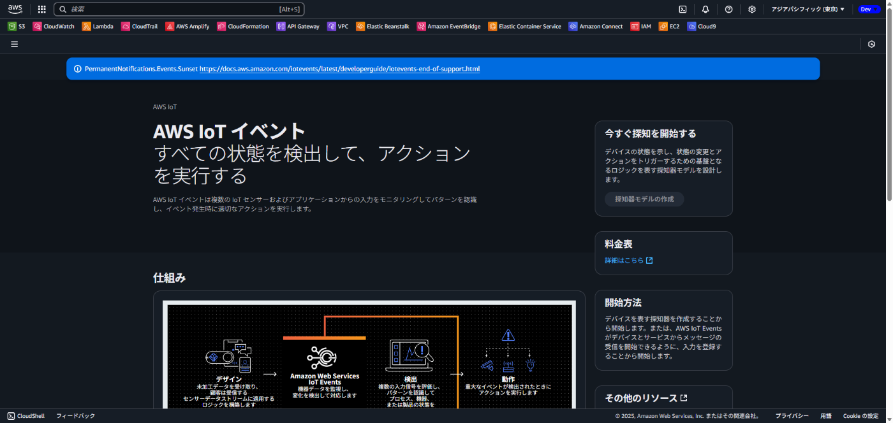Click 探知器モデルの作成 button
This screenshot has height=423, width=893.
[644, 199]
